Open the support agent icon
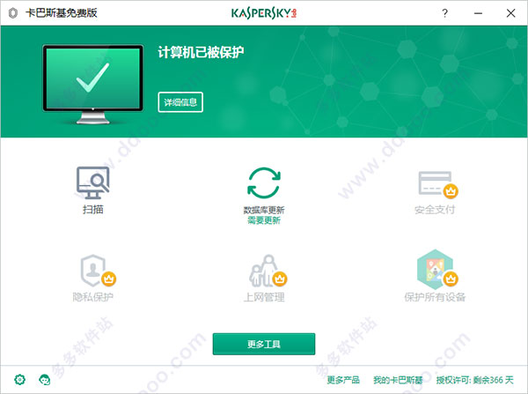This screenshot has height=394, width=528. click(45, 380)
